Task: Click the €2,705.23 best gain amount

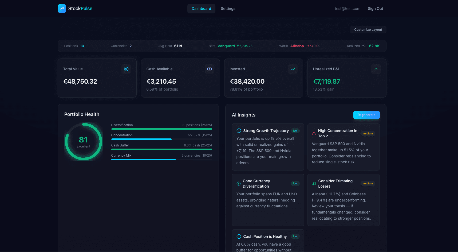Action: pyautogui.click(x=245, y=46)
